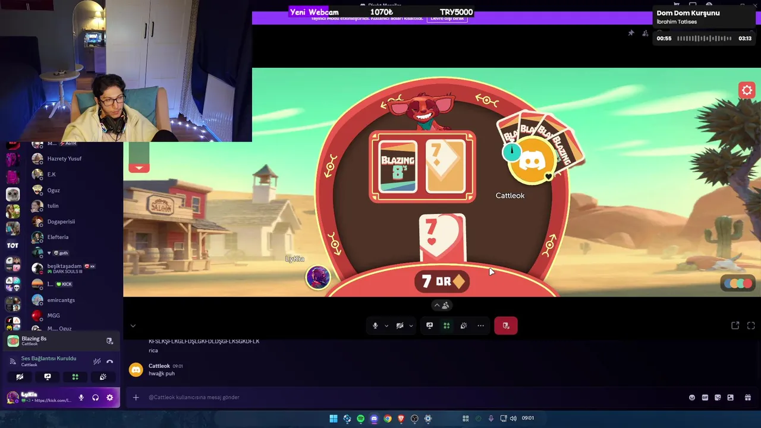Open Spotify from taskbar
The height and width of the screenshot is (428, 761).
pyautogui.click(x=360, y=418)
